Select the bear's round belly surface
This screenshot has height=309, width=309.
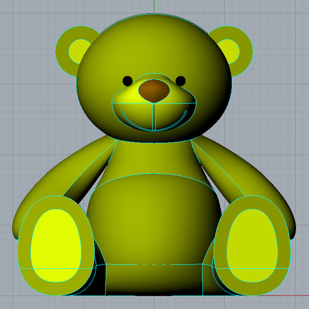[154, 219]
